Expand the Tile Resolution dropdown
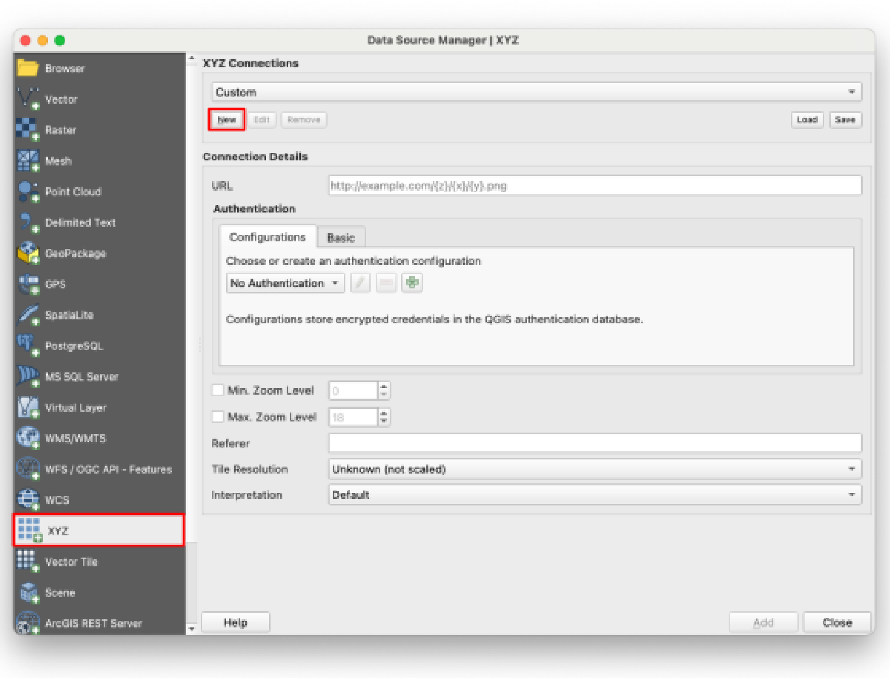 tap(595, 469)
